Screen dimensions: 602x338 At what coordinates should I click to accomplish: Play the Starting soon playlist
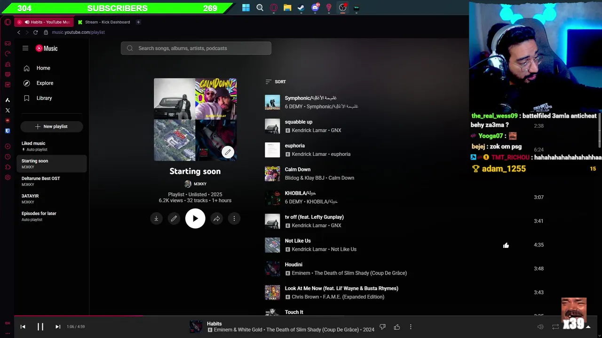pyautogui.click(x=195, y=218)
